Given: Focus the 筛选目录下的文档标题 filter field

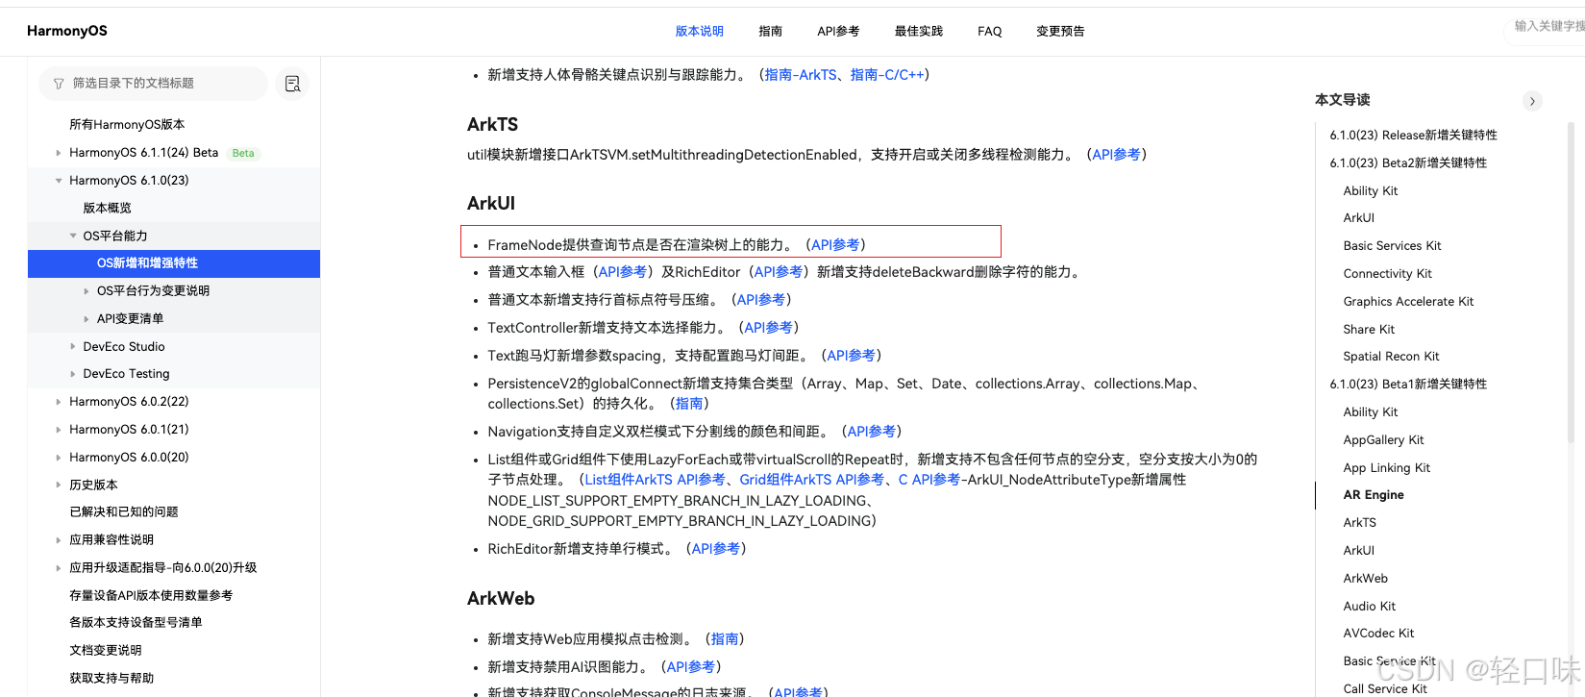Looking at the screenshot, I should pyautogui.click(x=154, y=84).
